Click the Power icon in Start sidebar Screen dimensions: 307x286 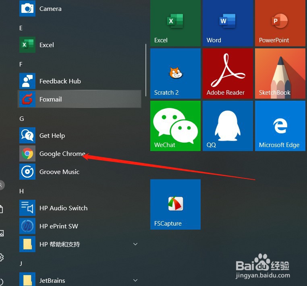(1, 282)
